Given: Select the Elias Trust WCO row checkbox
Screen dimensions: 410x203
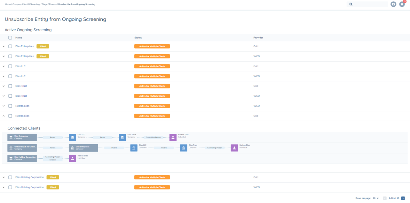Looking at the screenshot, I should [10, 96].
